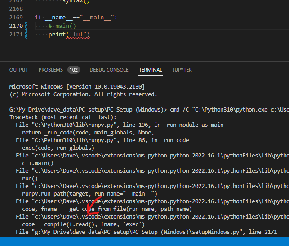Click line number 2171 in the gutter

(x=16, y=35)
